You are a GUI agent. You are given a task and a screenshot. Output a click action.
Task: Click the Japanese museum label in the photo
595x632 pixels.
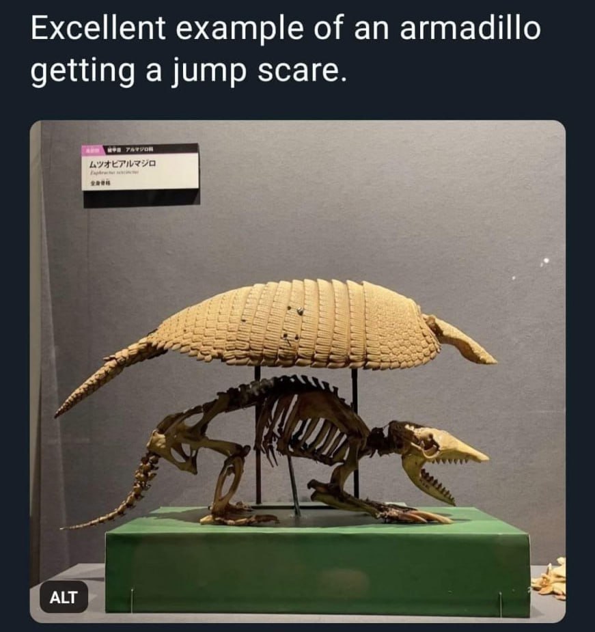[x=141, y=176]
